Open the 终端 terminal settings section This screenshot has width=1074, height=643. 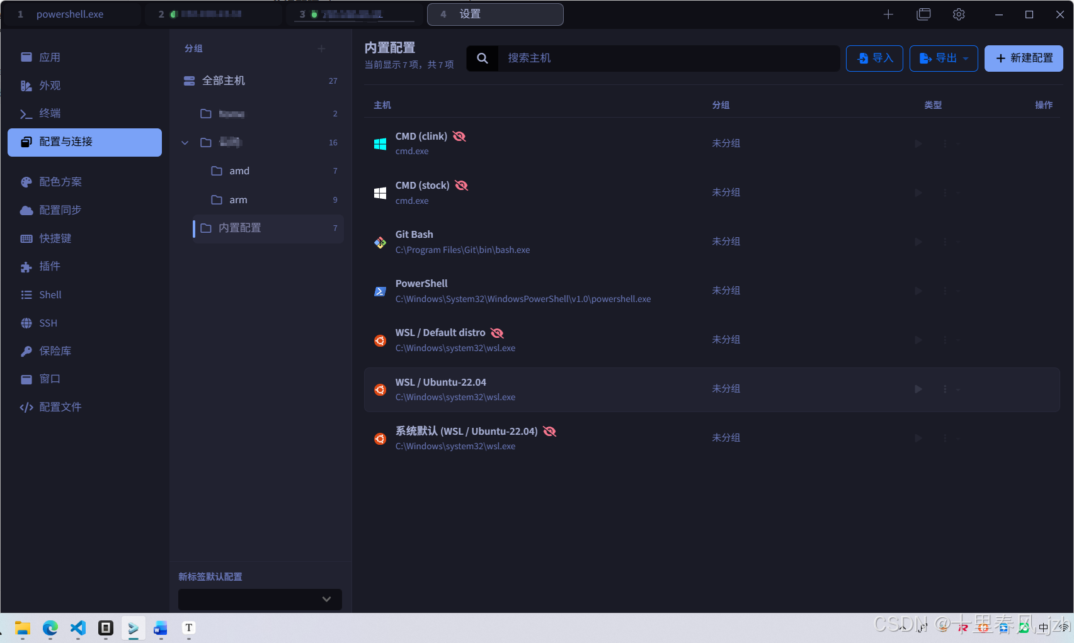coord(84,113)
